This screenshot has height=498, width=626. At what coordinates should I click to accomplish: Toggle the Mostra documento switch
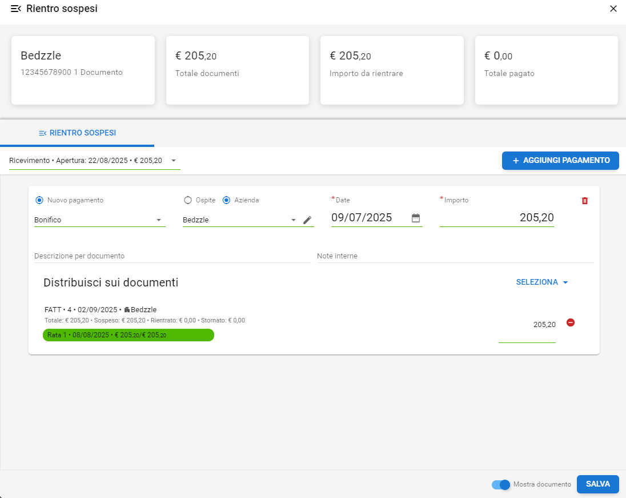pyautogui.click(x=501, y=484)
